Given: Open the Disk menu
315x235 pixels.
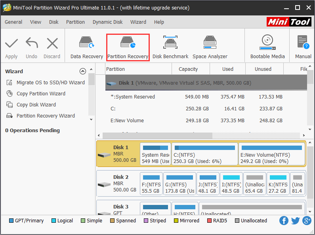Looking at the screenshot, I should (53, 22).
